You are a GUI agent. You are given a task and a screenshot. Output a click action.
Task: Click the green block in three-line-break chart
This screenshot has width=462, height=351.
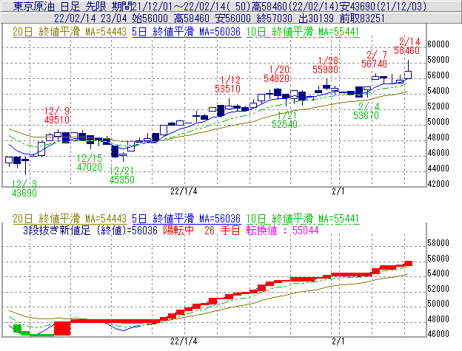17,329
